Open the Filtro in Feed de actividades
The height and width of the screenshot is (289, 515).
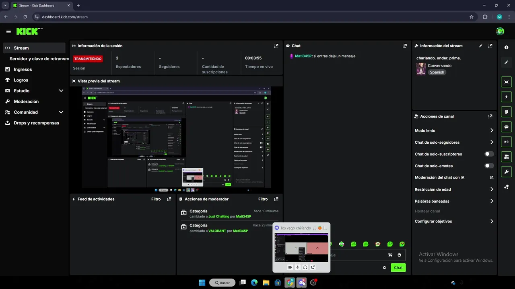(156, 199)
